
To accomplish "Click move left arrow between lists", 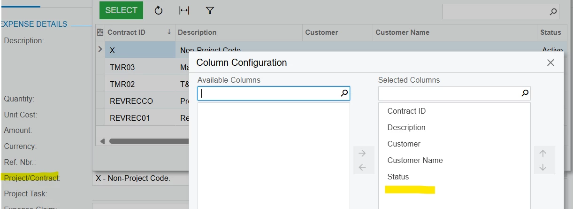I will coord(362,167).
